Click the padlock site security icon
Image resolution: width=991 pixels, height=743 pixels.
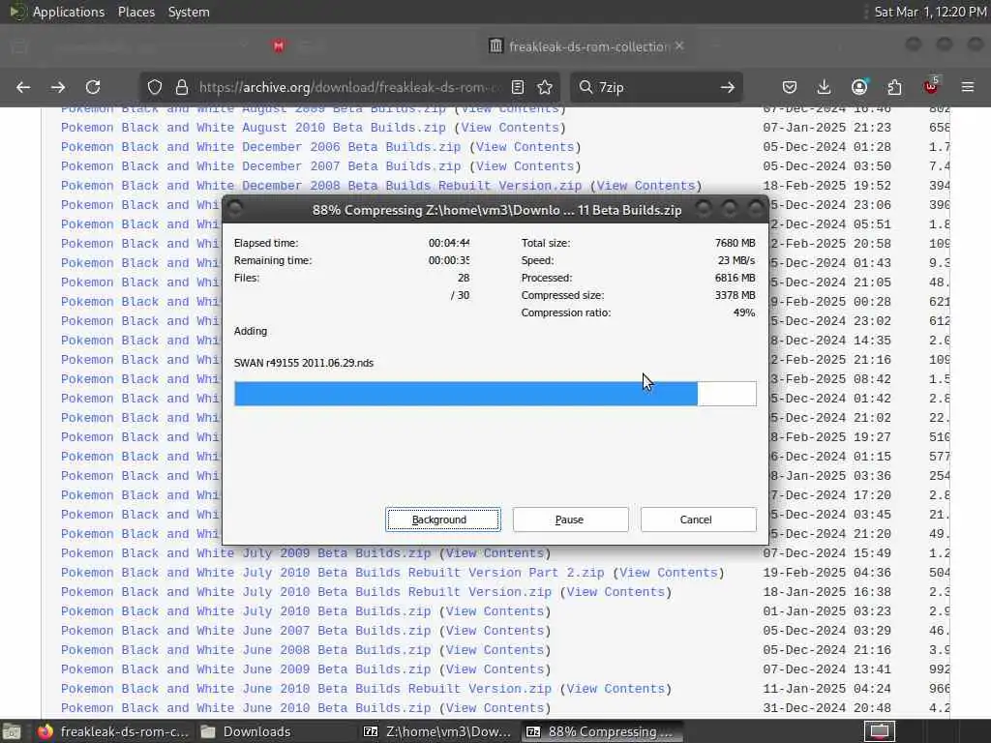click(x=182, y=87)
